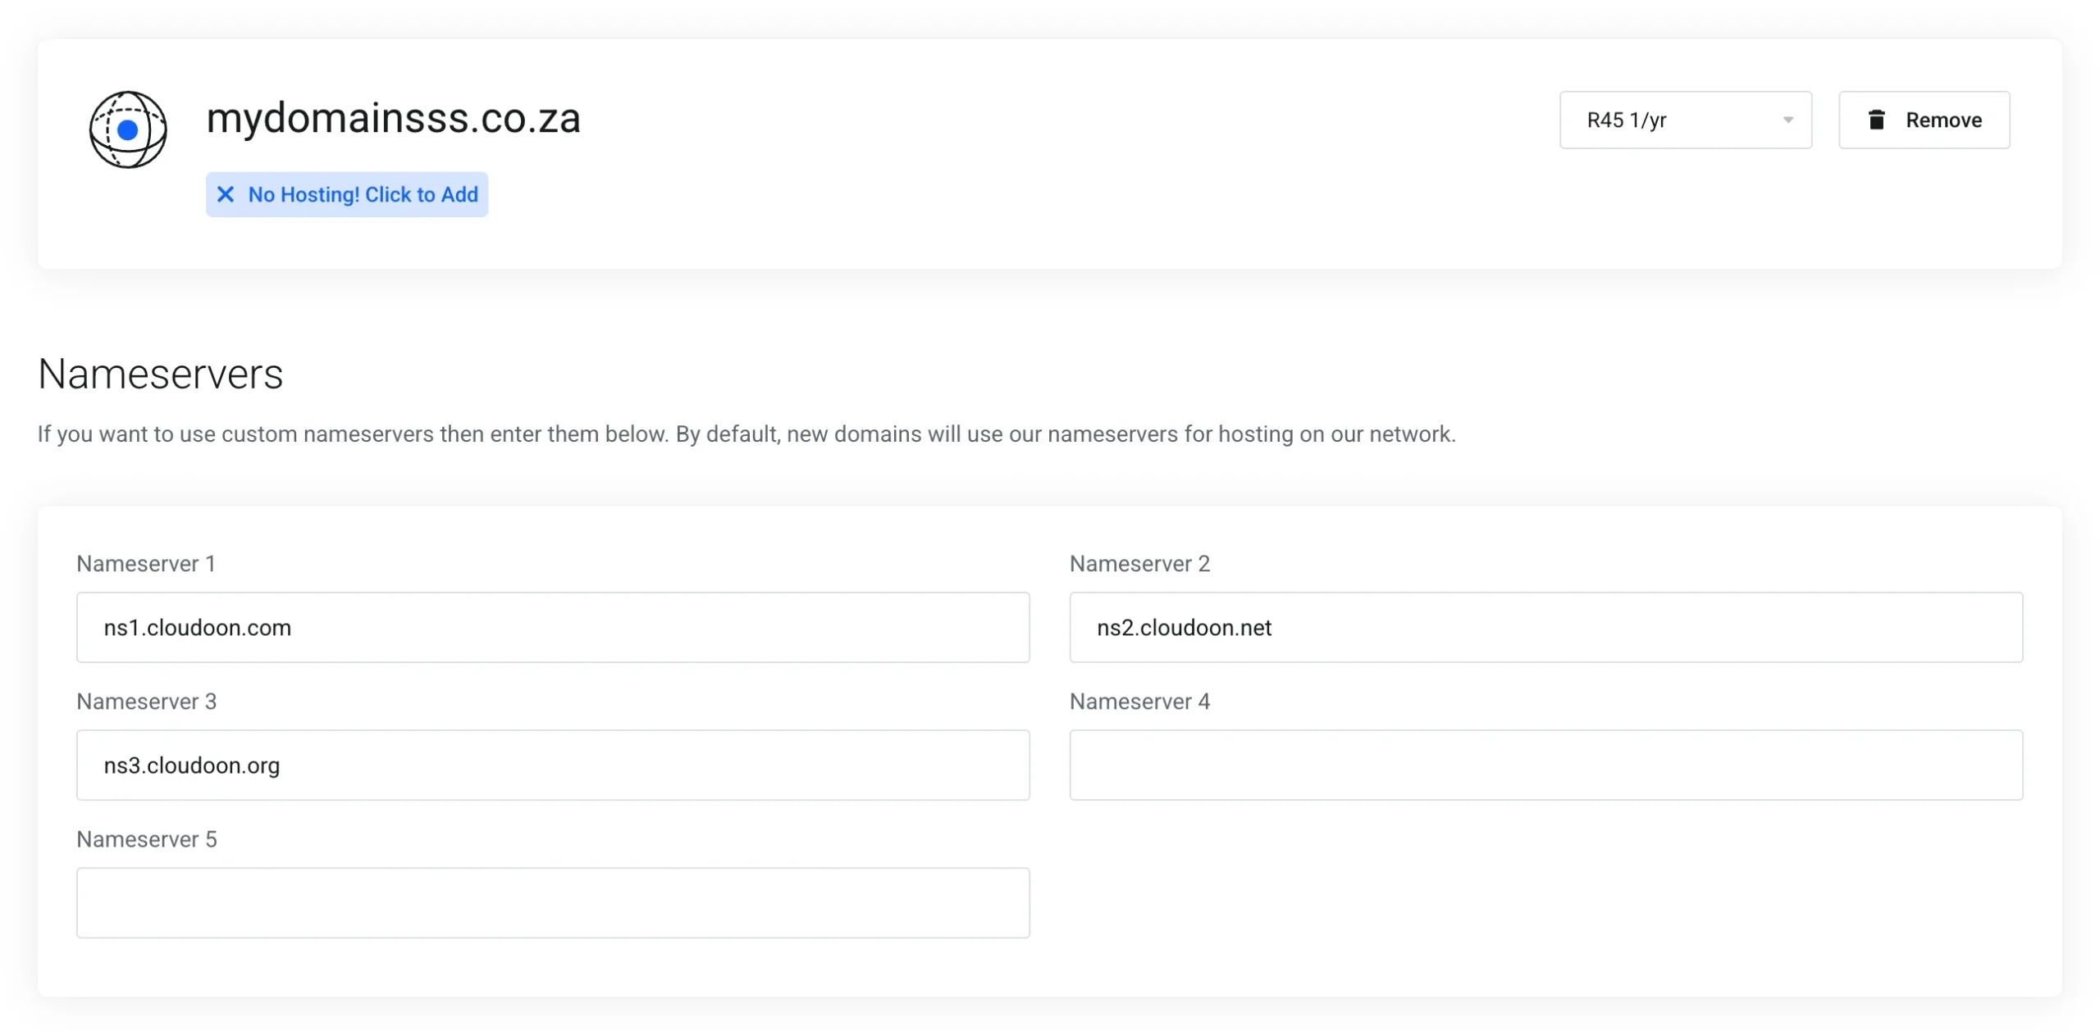Click the Nameserver 2 label
Image resolution: width=2100 pixels, height=1031 pixels.
pyautogui.click(x=1139, y=564)
